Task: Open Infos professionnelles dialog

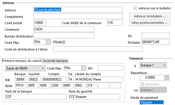Action: (150, 23)
